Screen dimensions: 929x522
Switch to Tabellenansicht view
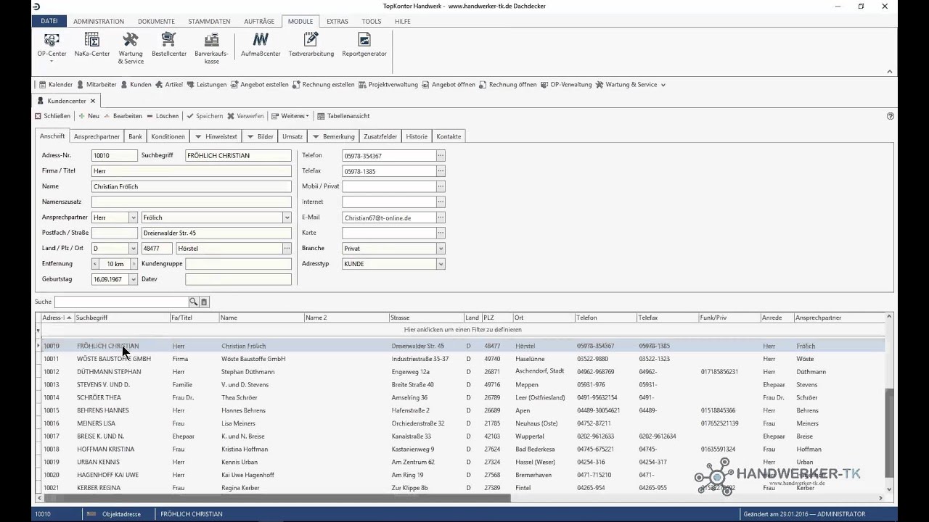[343, 116]
